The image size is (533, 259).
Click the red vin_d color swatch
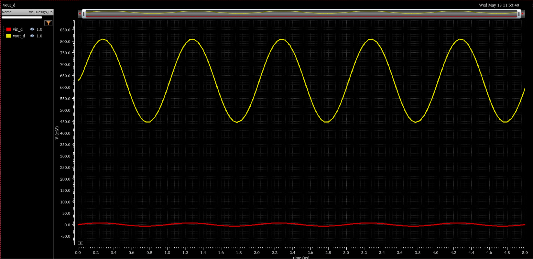(x=9, y=29)
